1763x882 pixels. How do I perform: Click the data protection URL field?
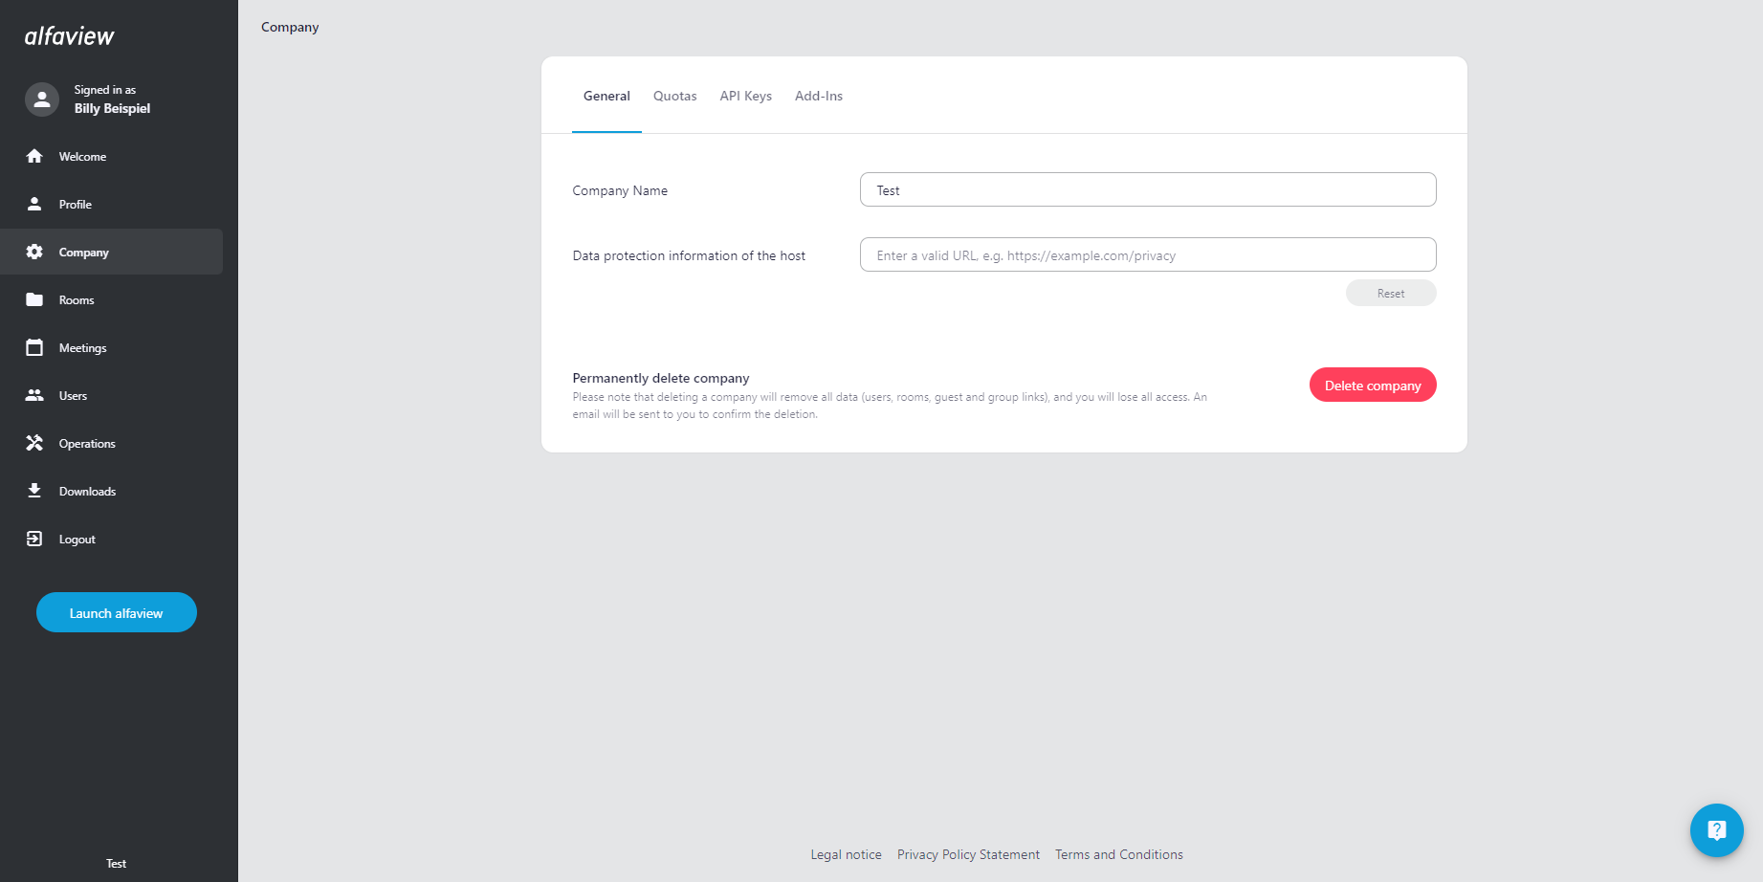point(1147,254)
